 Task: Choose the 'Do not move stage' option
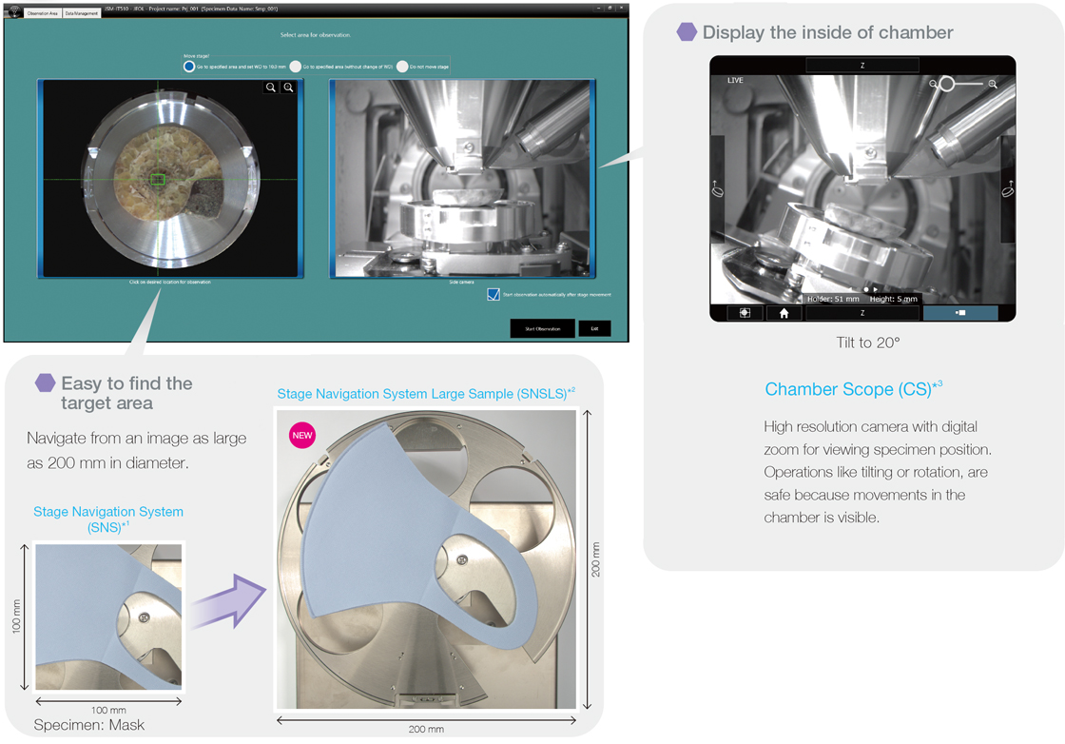pos(402,67)
